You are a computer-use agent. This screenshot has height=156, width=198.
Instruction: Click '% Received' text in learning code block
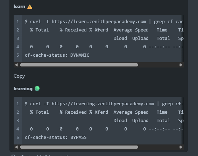coord(73,112)
